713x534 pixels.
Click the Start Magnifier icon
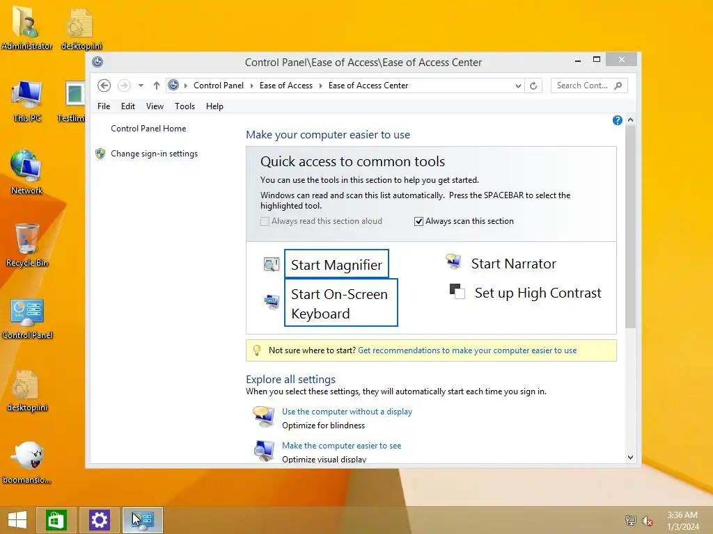272,264
